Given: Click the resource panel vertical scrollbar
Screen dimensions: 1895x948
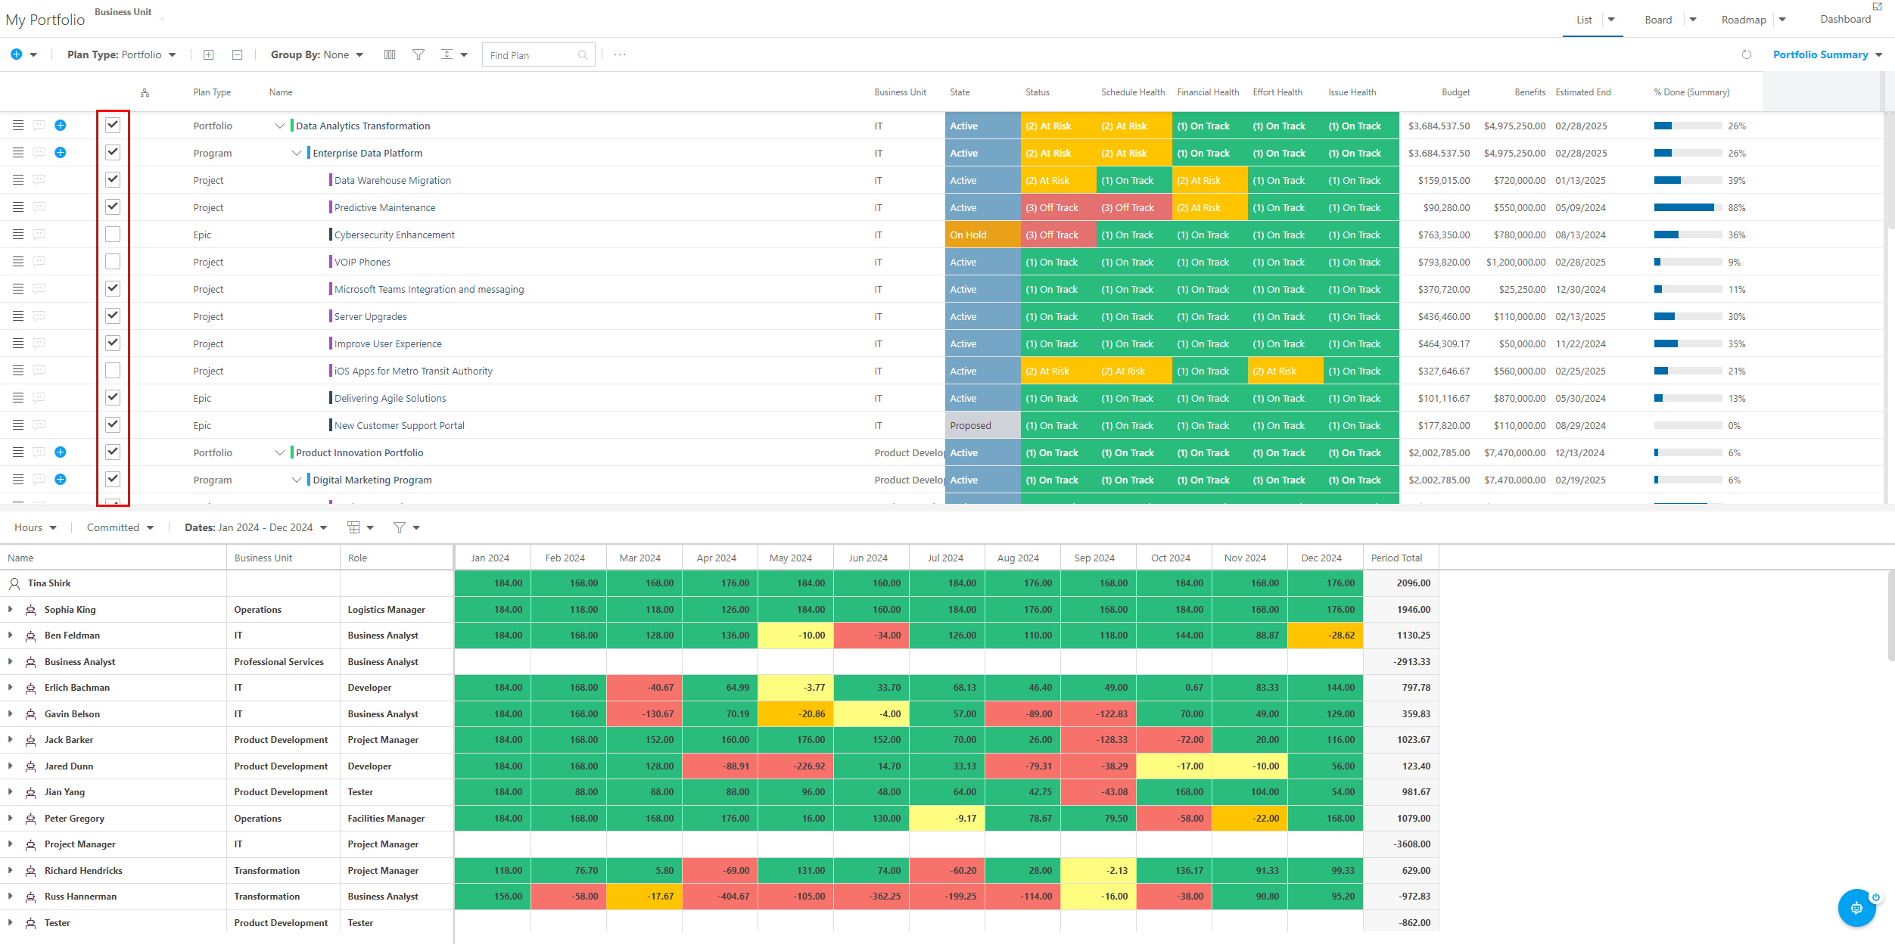Looking at the screenshot, I should 1890,617.
